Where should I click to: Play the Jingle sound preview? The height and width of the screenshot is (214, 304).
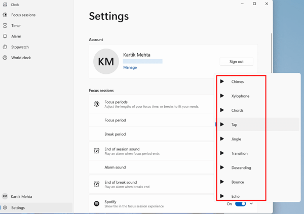click(222, 139)
